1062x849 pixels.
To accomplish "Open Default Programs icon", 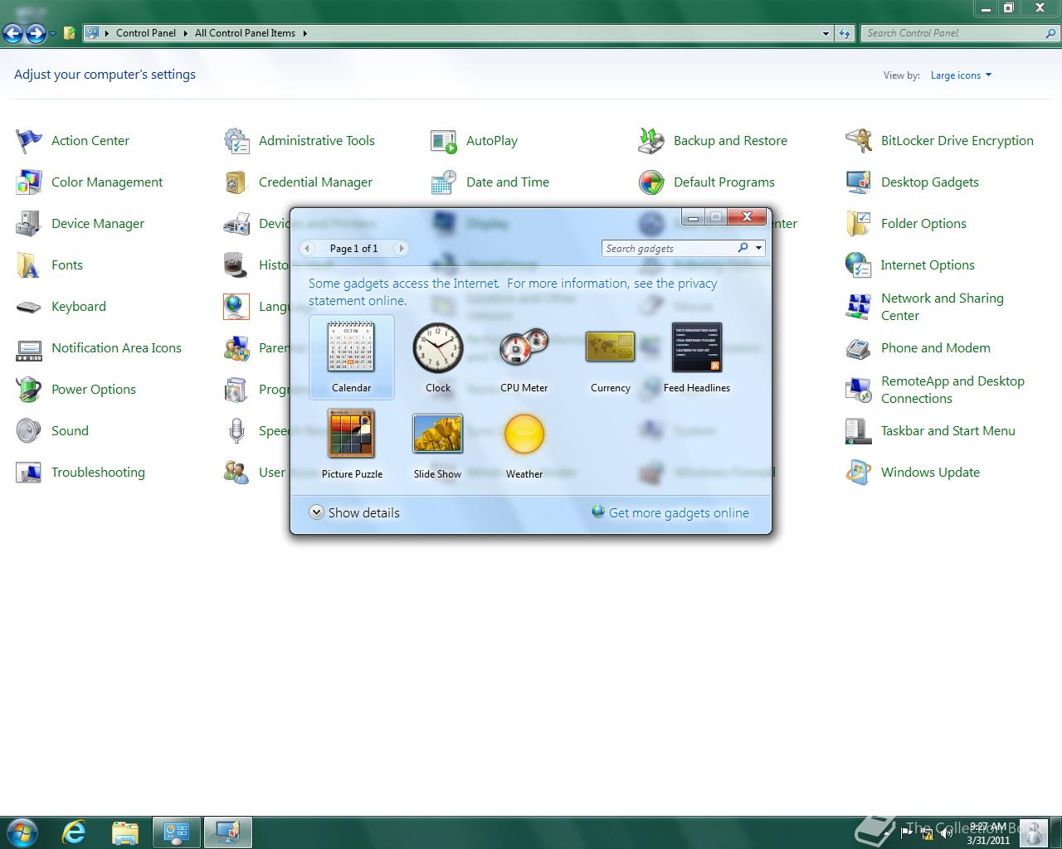I will (x=651, y=182).
